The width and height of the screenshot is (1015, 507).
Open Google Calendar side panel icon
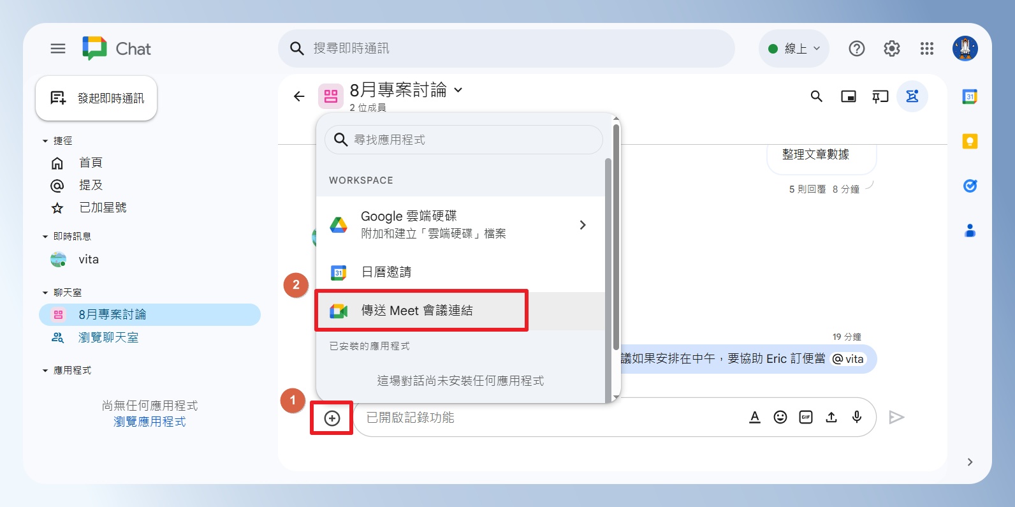click(970, 96)
